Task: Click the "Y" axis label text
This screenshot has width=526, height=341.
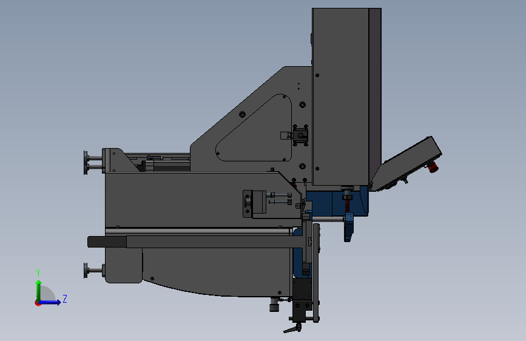Action: pyautogui.click(x=38, y=273)
